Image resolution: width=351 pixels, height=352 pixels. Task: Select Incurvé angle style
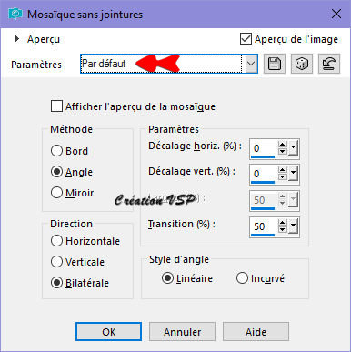[242, 278]
